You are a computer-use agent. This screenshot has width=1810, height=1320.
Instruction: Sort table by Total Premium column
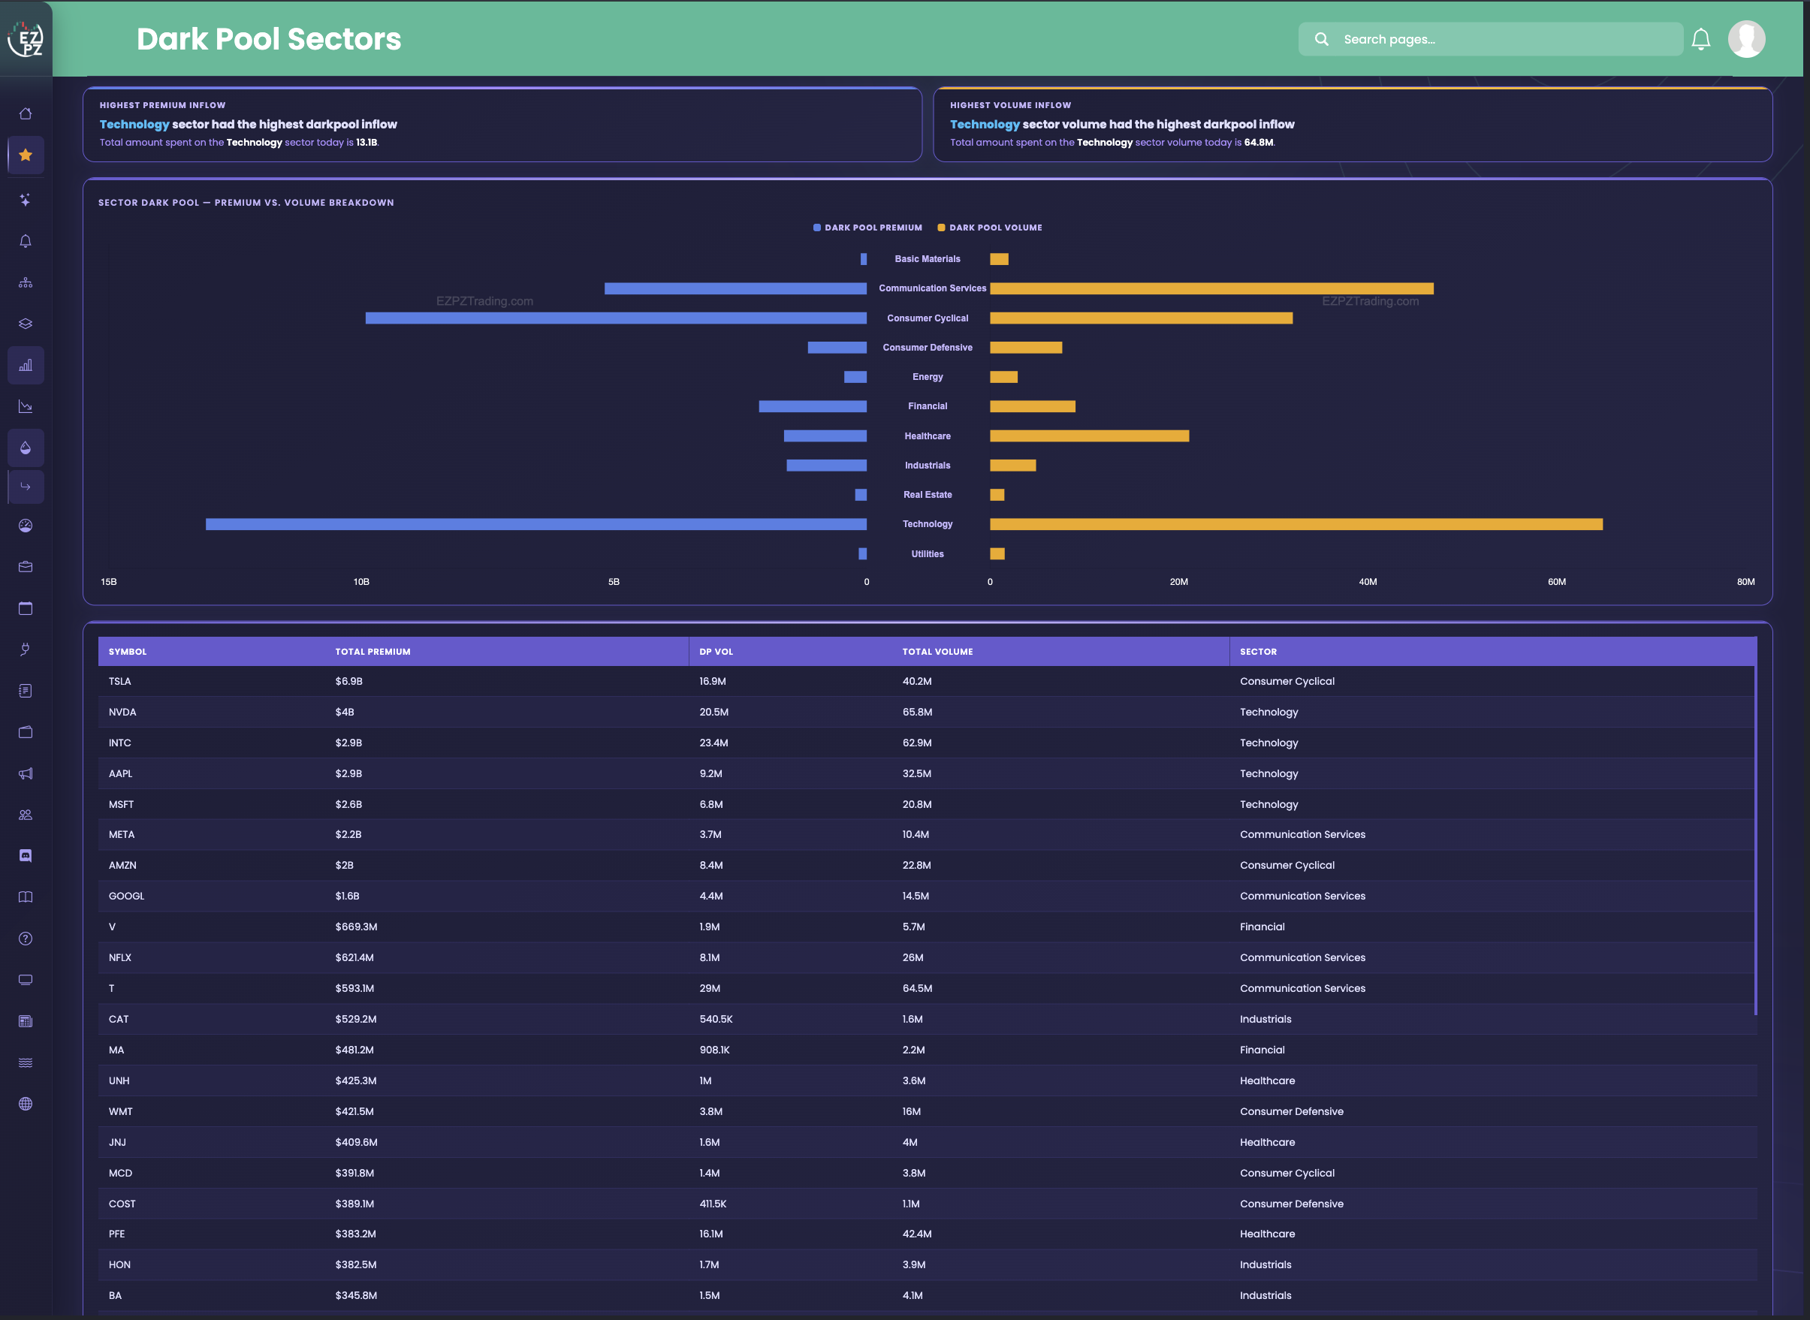(373, 652)
